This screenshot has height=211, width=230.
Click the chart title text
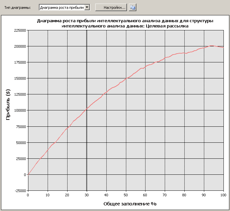click(125, 23)
